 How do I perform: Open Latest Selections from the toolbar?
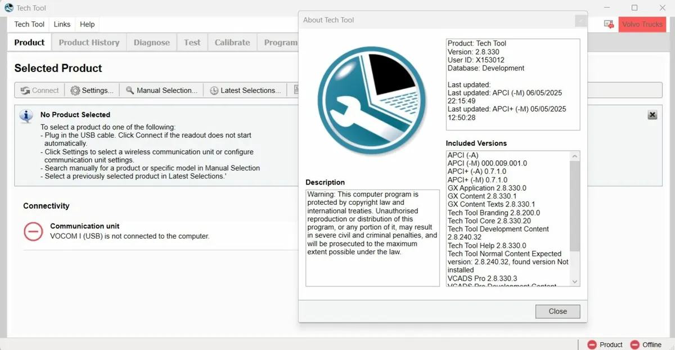click(x=245, y=90)
